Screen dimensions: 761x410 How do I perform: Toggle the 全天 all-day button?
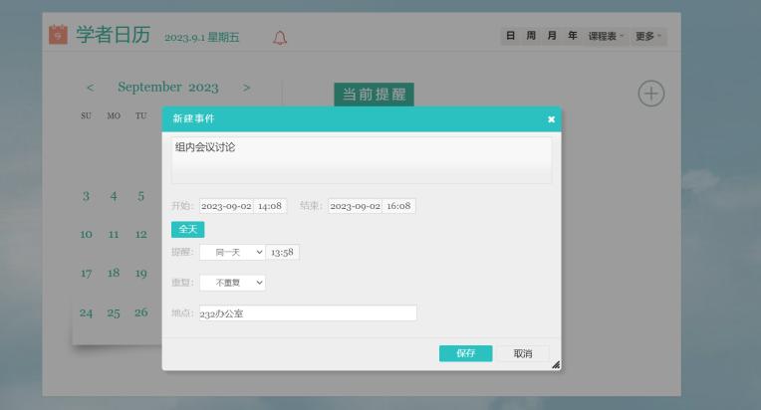tap(187, 229)
